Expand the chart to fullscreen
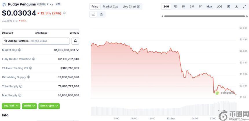249x121 pixels. pyautogui.click(x=244, y=6)
